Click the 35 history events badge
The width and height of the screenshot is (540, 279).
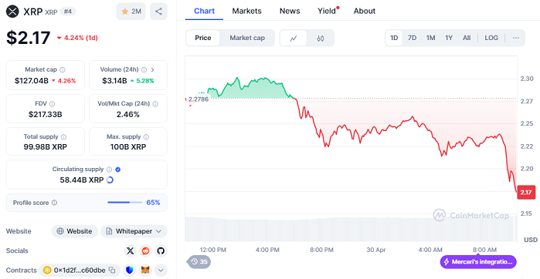click(x=199, y=262)
